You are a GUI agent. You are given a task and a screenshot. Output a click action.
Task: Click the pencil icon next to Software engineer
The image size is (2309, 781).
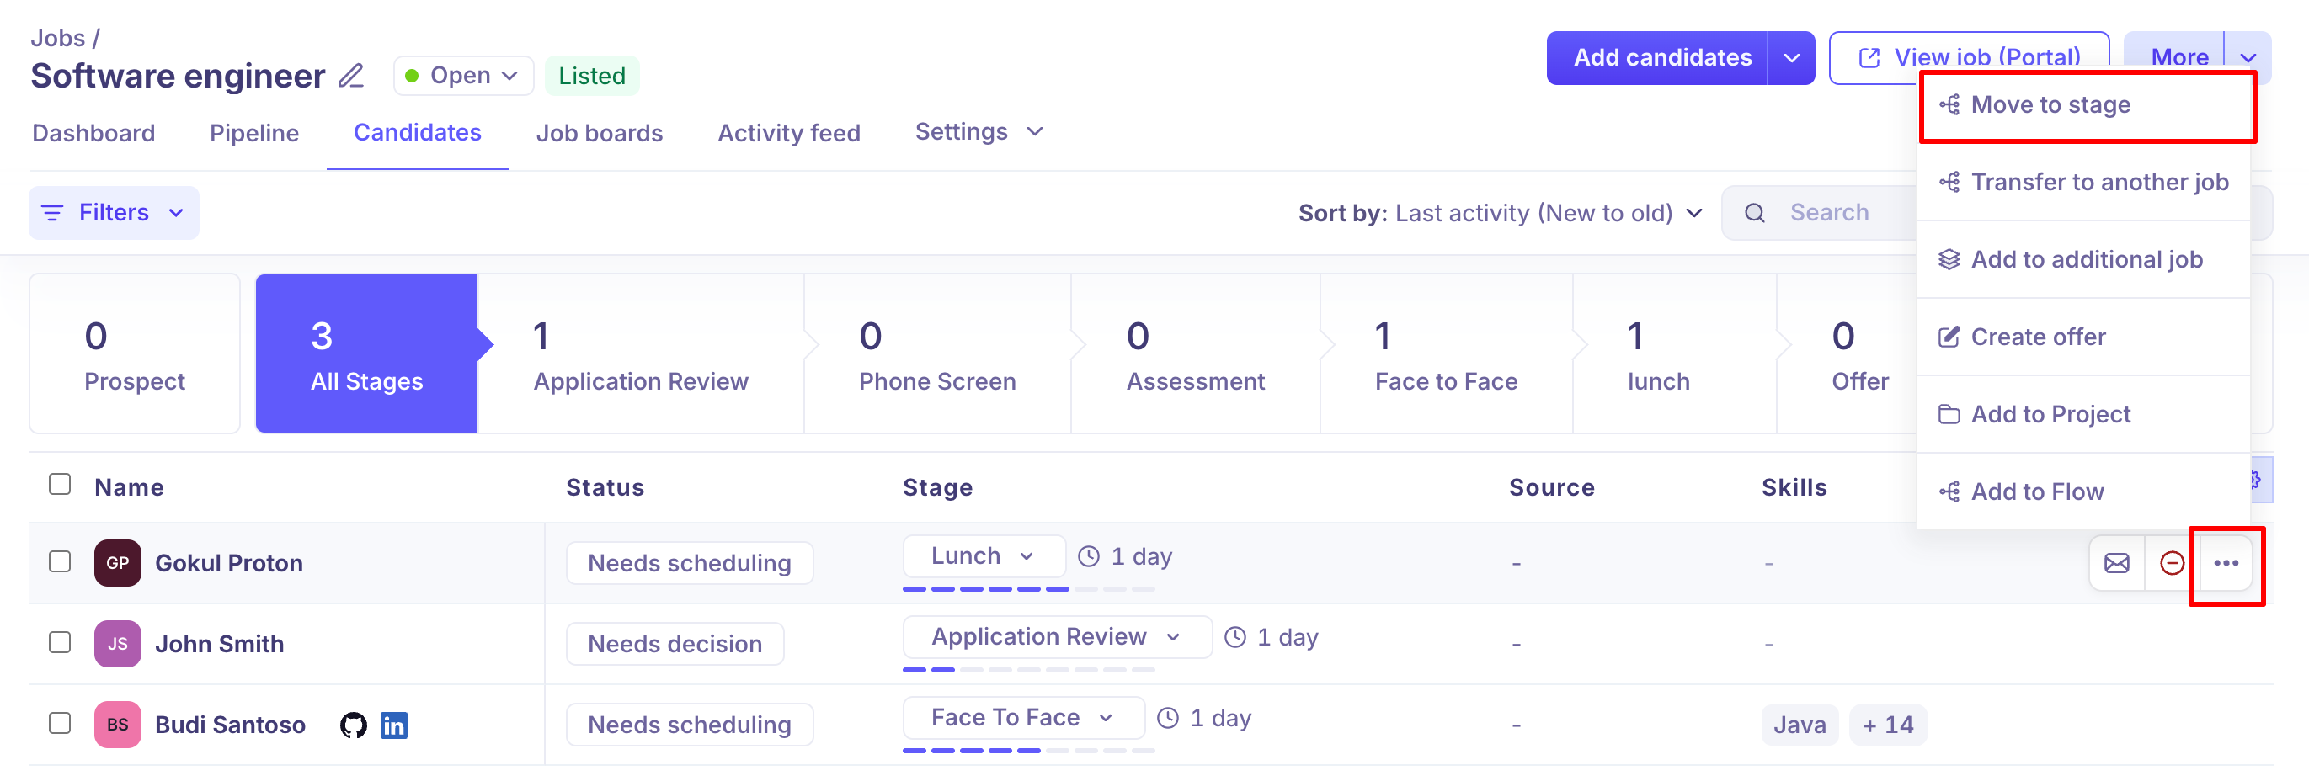pos(350,76)
